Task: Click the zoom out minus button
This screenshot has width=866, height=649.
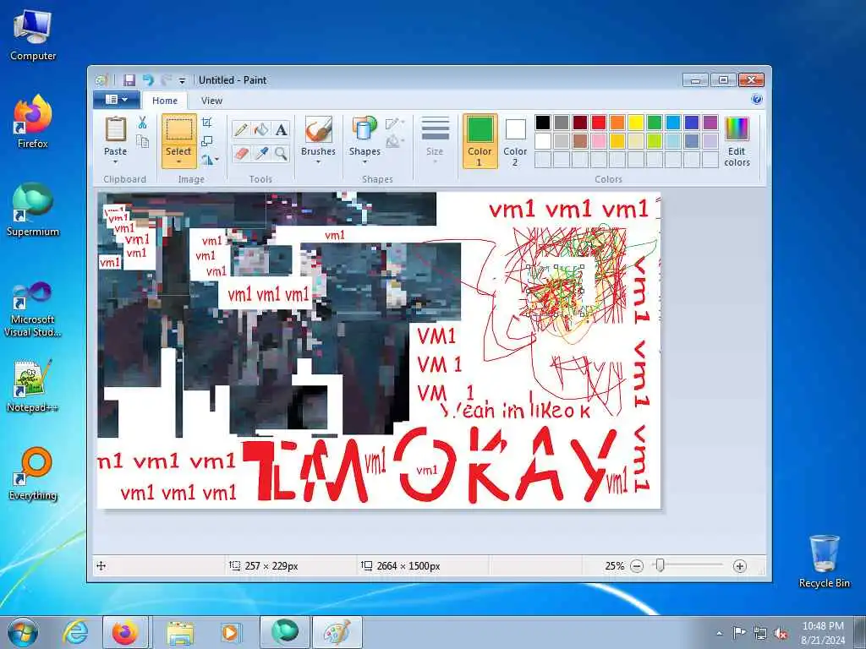Action: 637,565
